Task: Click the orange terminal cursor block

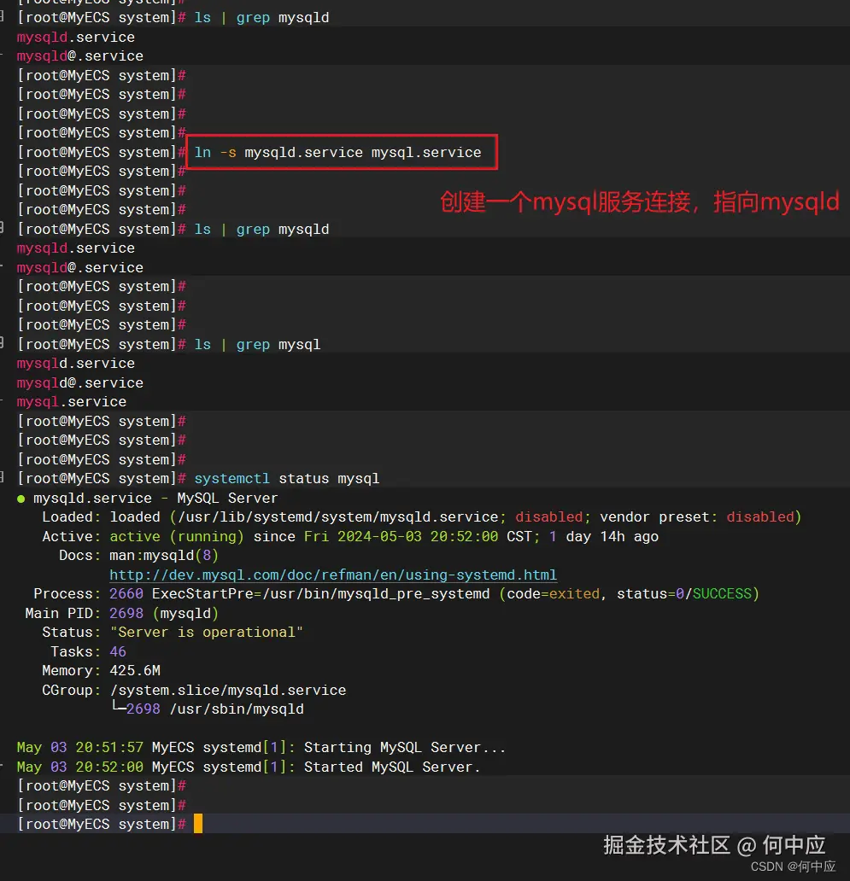Action: click(198, 824)
